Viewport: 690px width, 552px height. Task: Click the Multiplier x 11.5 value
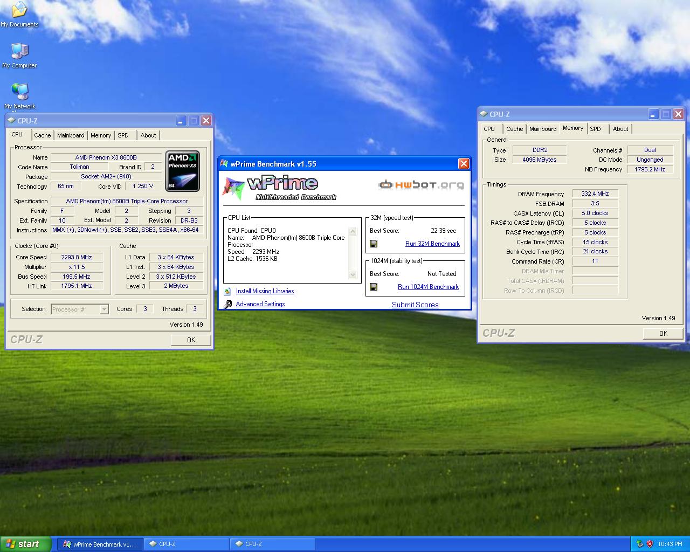(x=77, y=267)
